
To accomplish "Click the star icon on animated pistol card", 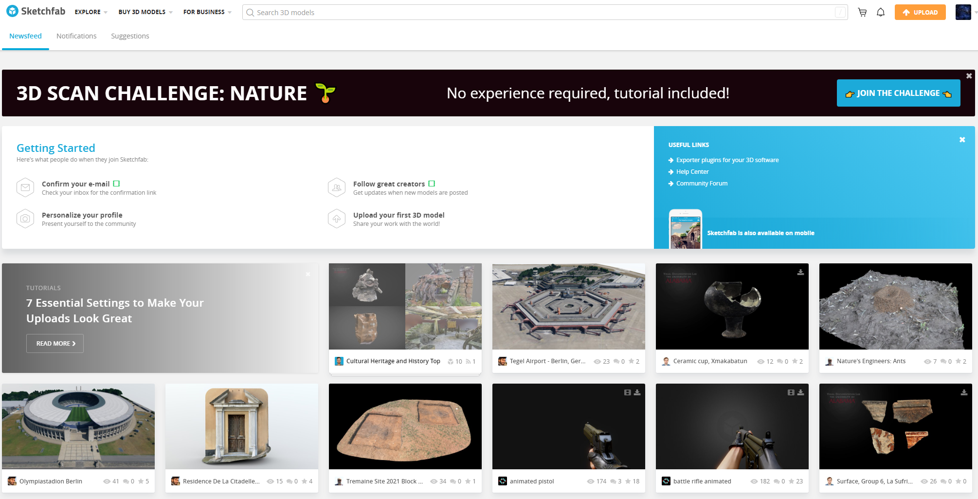I will point(628,481).
